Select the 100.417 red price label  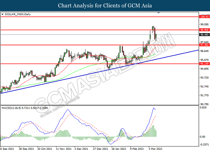[x=205, y=16]
